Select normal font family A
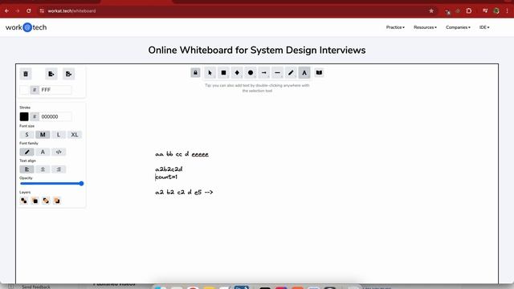This screenshot has width=514, height=289. tap(43, 152)
